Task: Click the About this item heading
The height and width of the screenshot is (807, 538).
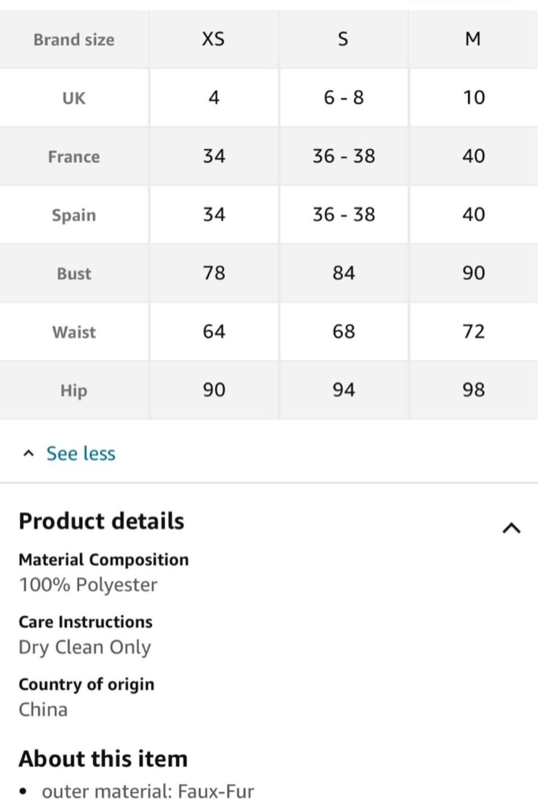Action: tap(103, 759)
